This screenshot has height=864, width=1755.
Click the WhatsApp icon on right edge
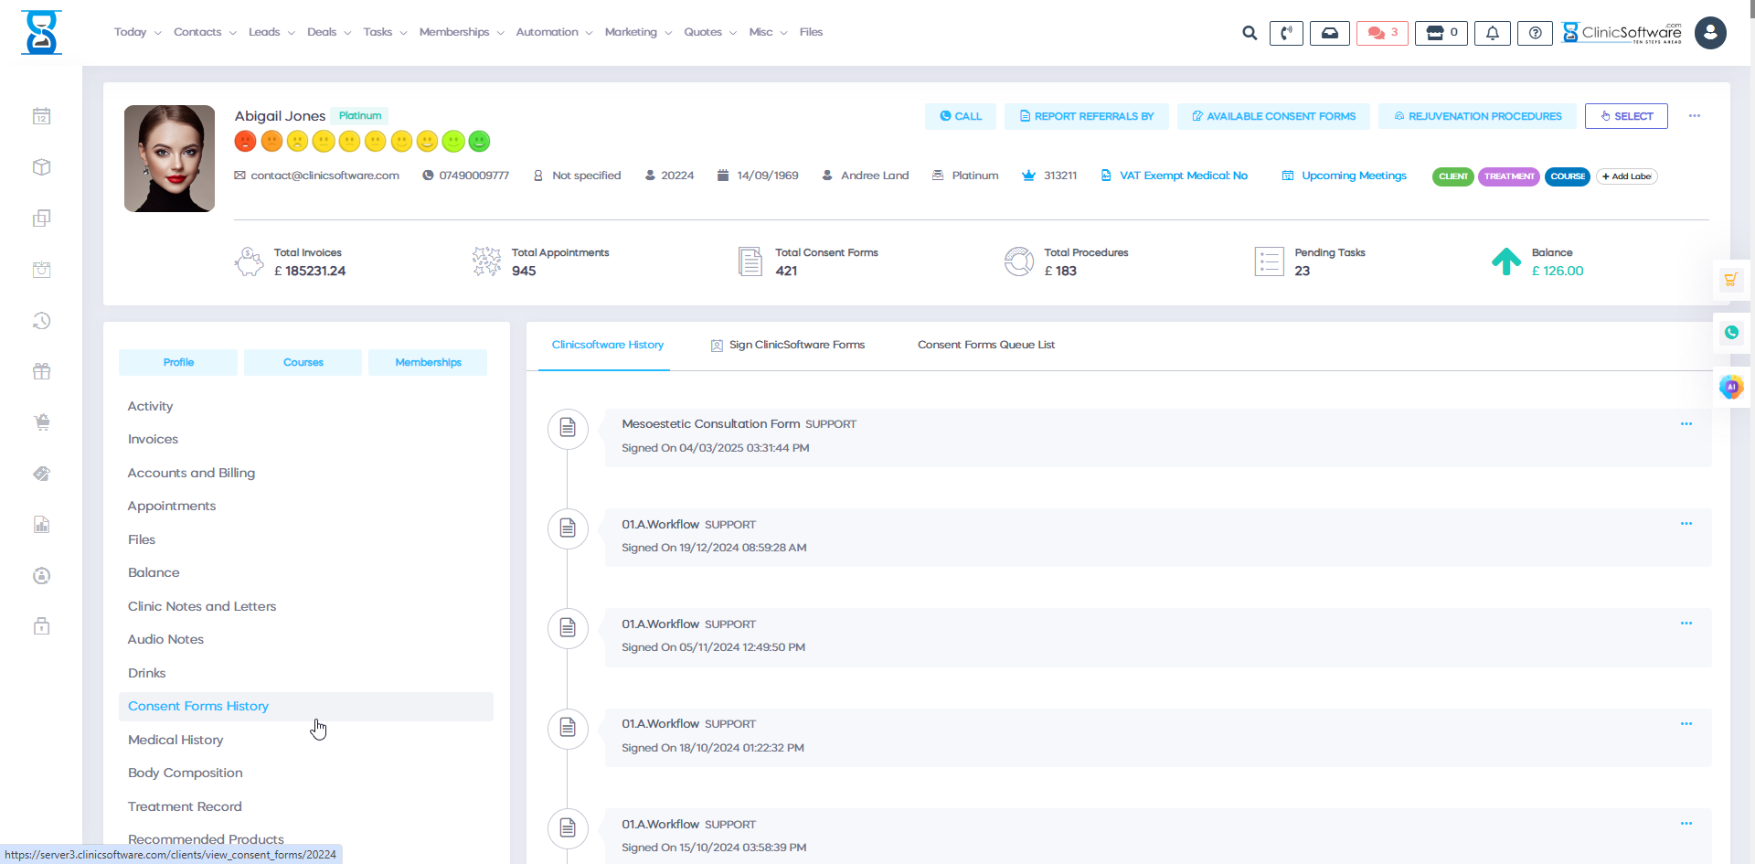point(1730,333)
